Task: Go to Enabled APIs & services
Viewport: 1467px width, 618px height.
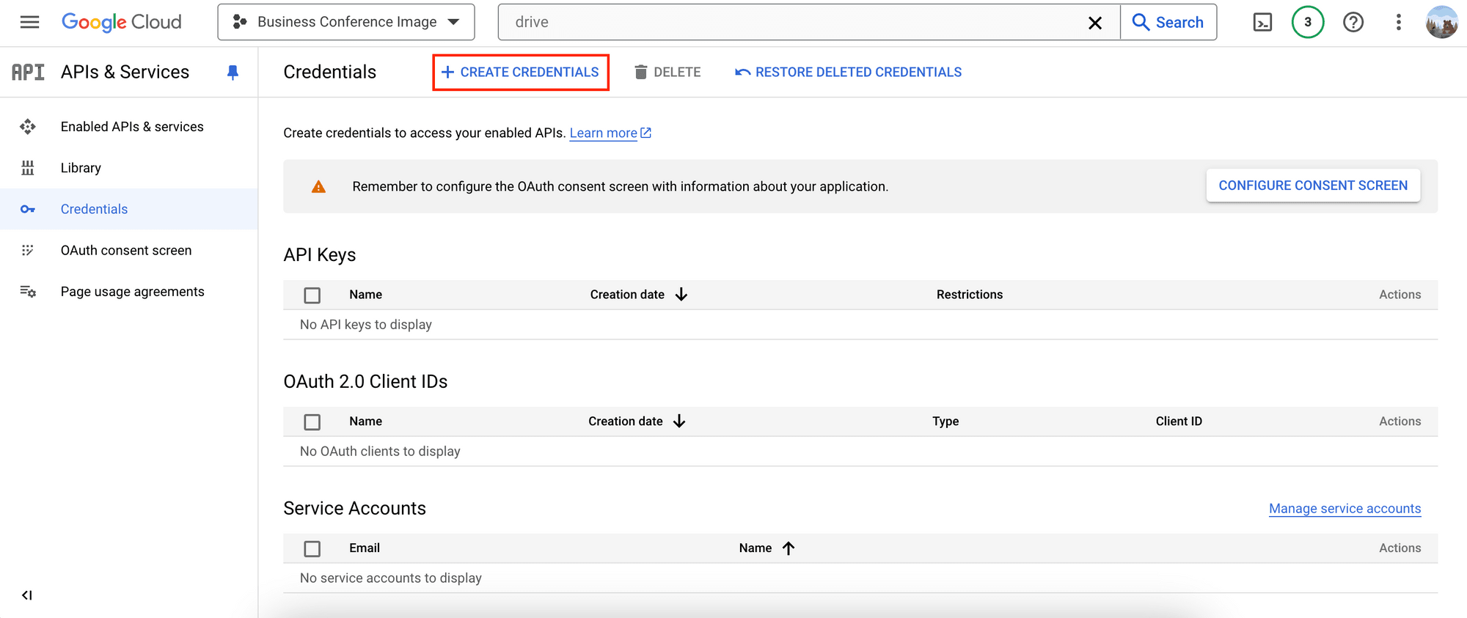Action: point(132,127)
